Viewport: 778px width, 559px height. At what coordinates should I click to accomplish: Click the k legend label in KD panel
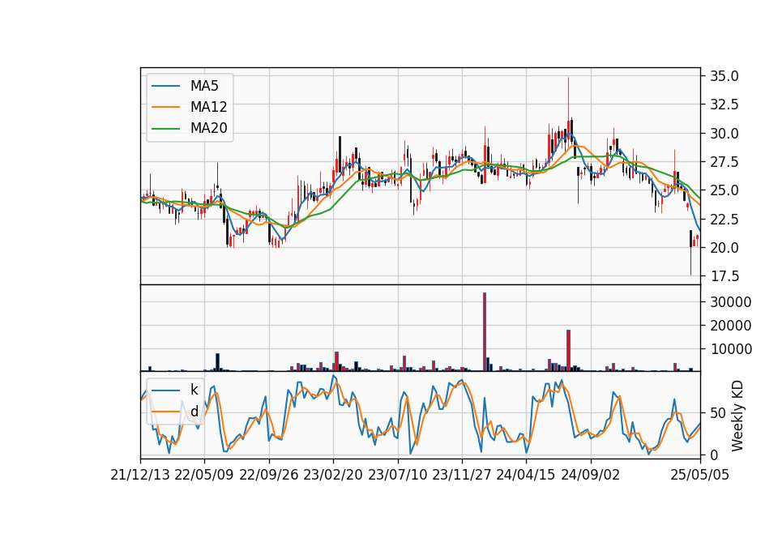[x=194, y=390]
